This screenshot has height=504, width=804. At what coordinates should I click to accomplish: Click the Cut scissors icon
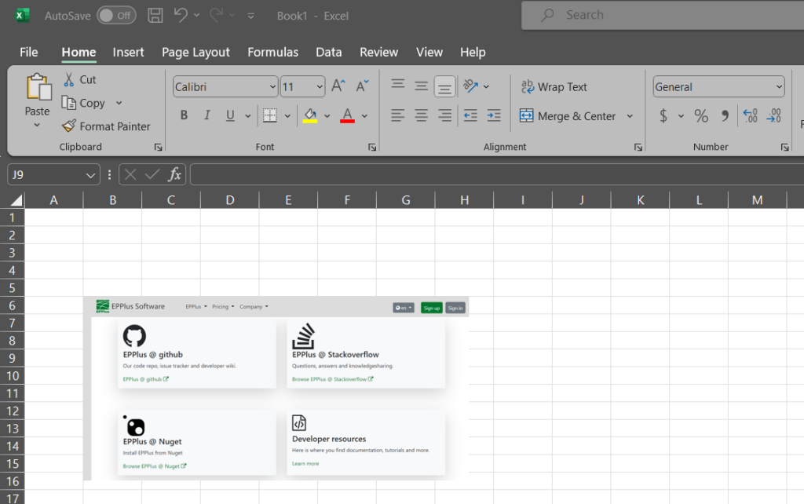pos(69,79)
